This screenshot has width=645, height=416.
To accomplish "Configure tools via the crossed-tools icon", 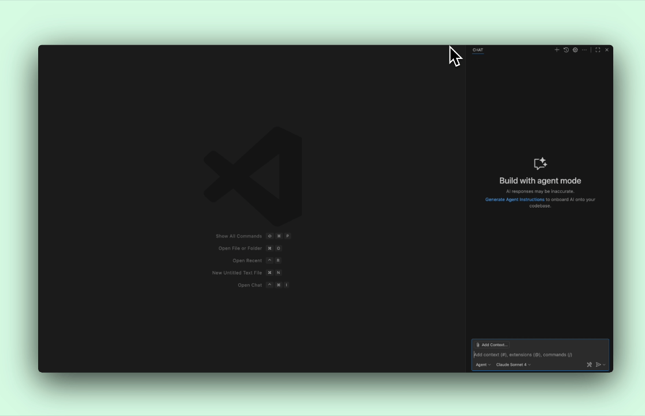I will pos(589,365).
